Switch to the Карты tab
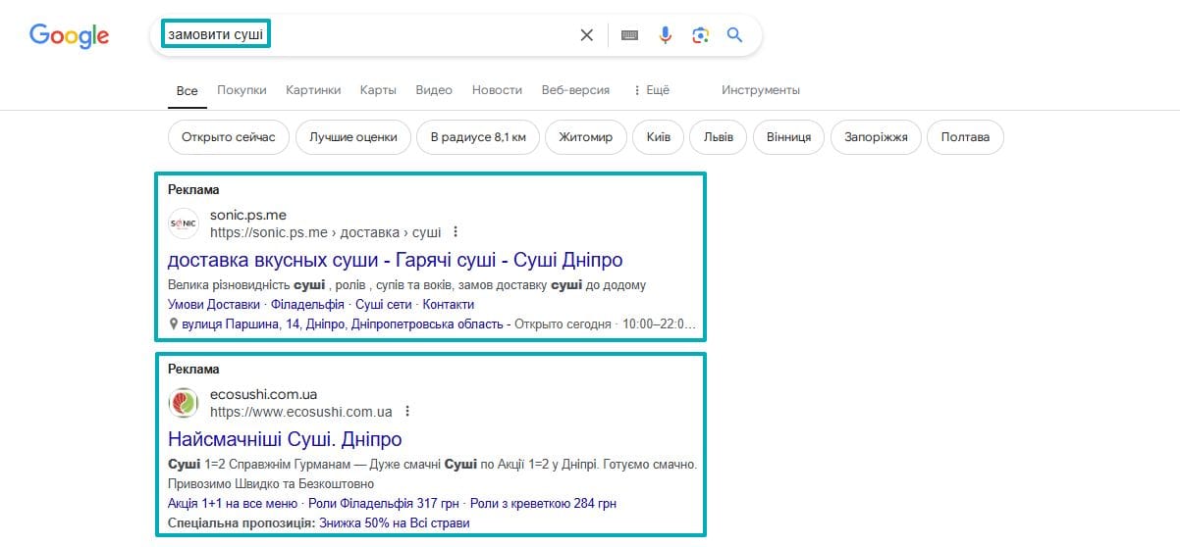This screenshot has height=547, width=1180. tap(378, 90)
